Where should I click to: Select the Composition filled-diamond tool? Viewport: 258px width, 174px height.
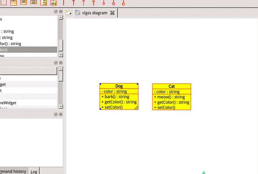tap(104, 2)
